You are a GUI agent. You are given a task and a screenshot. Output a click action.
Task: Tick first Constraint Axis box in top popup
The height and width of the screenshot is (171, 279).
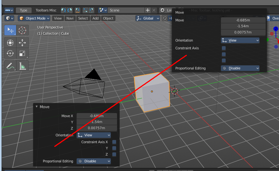224,48
